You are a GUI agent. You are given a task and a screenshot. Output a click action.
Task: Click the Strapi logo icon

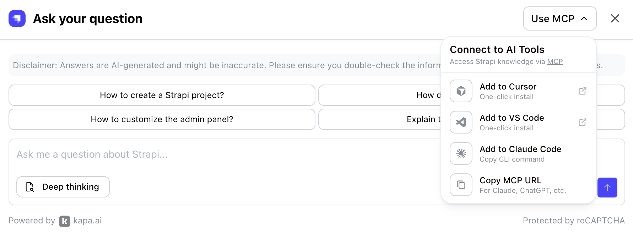[x=17, y=18]
